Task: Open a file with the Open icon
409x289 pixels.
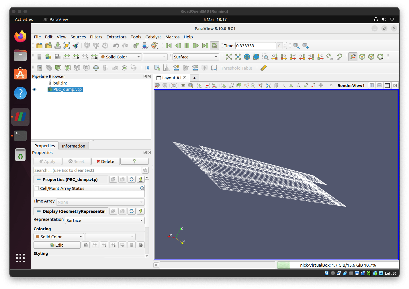Action: tap(39, 46)
